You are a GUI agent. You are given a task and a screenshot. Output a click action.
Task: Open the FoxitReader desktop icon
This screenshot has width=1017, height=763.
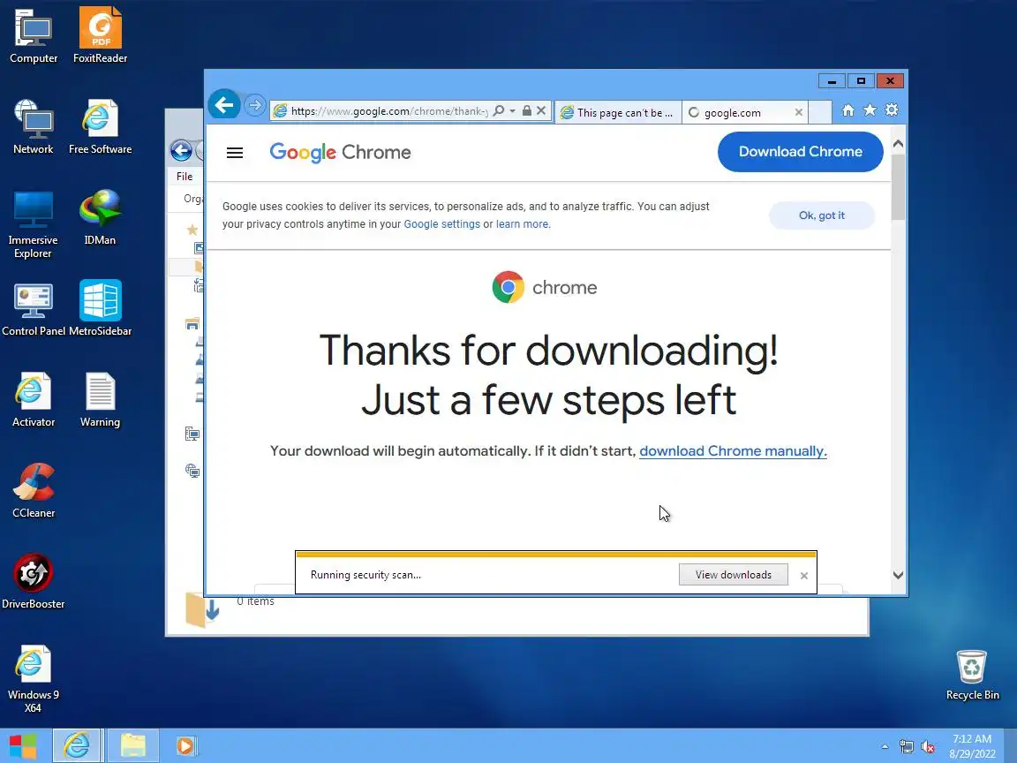point(100,35)
